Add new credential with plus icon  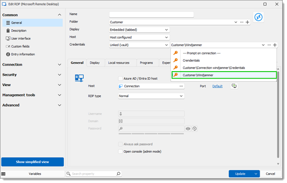pos(275,45)
